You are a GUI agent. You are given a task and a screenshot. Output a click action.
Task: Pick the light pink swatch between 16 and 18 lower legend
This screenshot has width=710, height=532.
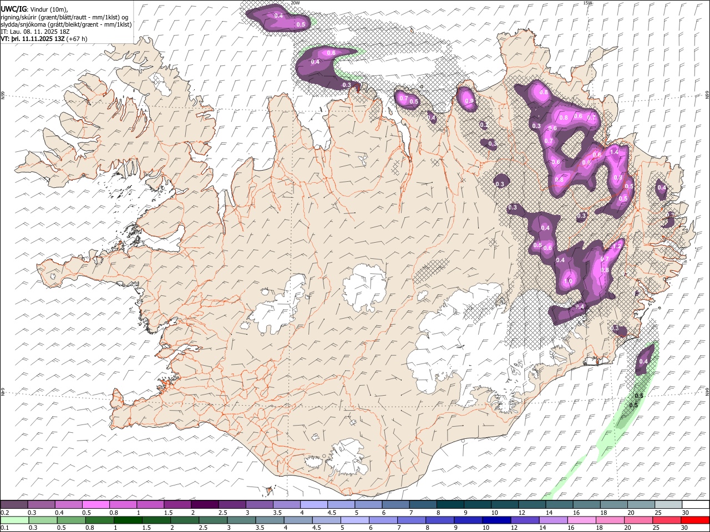pos(581,520)
